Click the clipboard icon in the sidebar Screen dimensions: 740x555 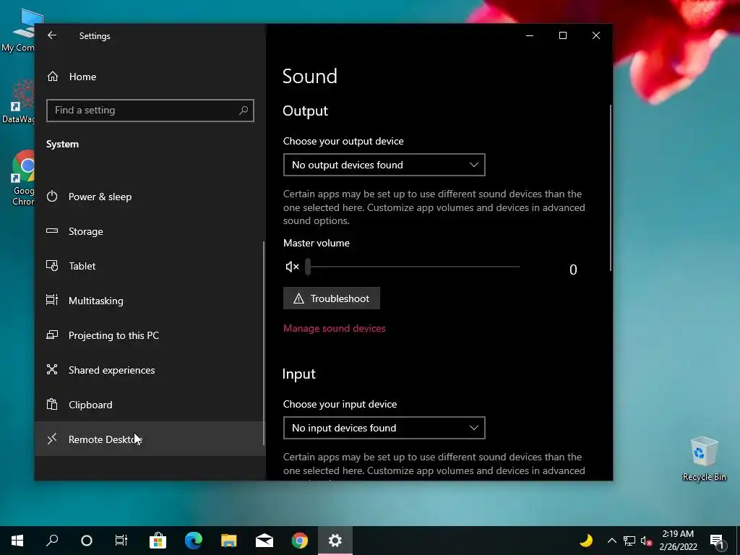52,404
